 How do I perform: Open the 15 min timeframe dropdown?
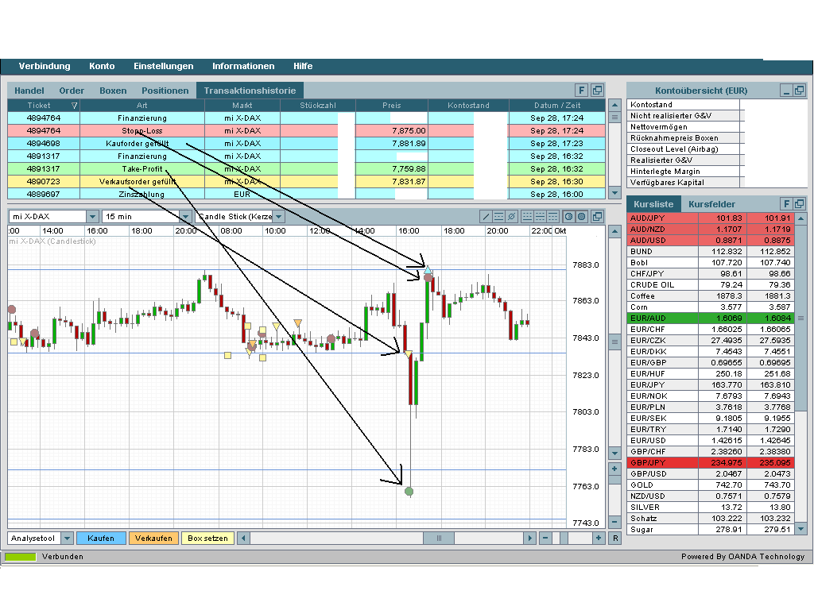(x=184, y=215)
